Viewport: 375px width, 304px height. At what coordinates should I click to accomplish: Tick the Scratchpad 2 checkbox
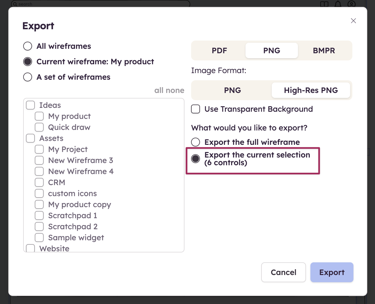point(39,226)
